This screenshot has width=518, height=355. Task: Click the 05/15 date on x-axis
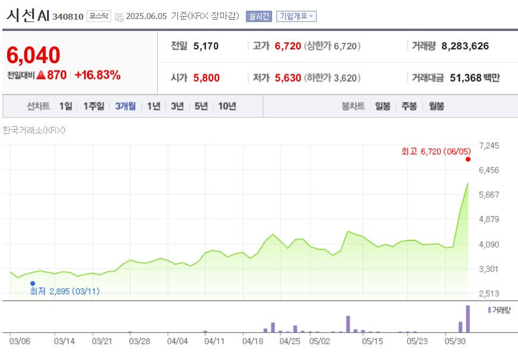coord(372,341)
